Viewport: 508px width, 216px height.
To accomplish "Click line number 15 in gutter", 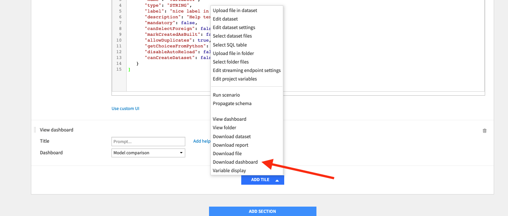I will [119, 69].
